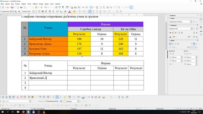203x114 pixels.
Task: Toggle strikethrough in the formatting toolbar
Action: click(53, 11)
